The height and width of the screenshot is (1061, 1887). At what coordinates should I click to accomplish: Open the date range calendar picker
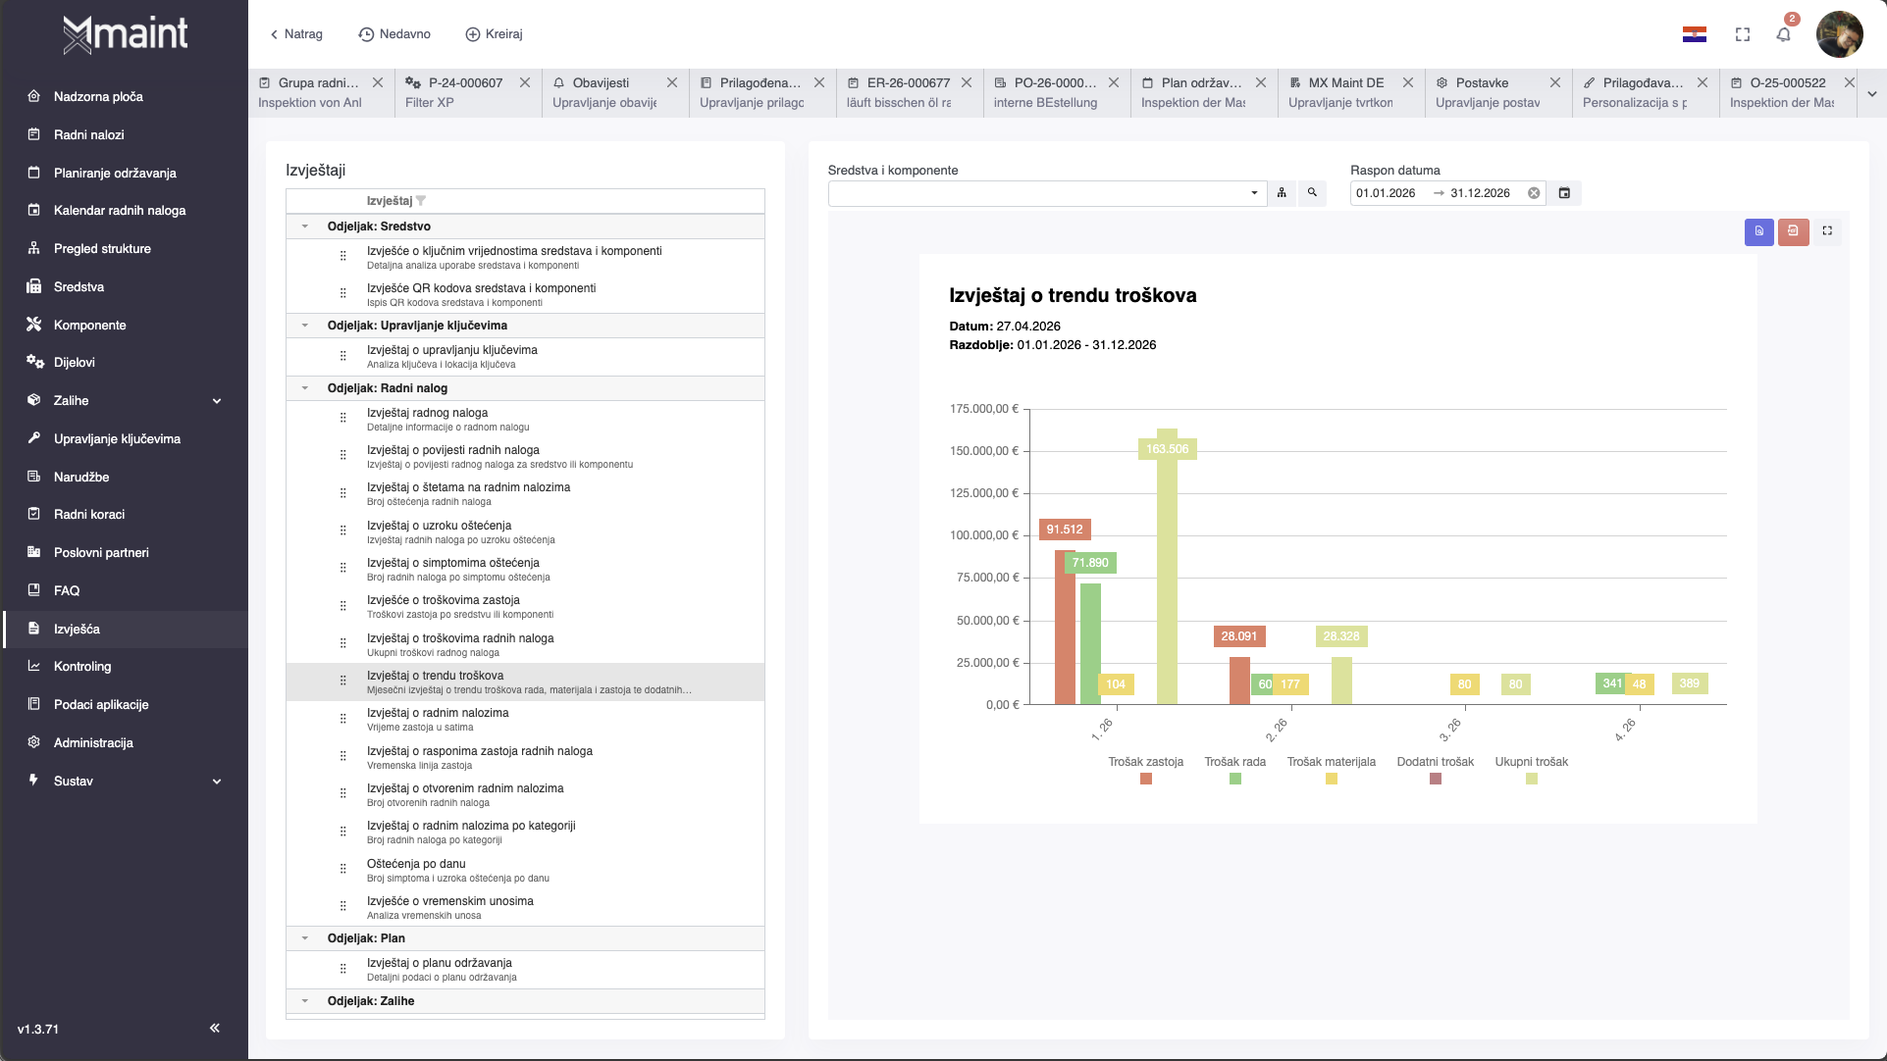[1564, 193]
